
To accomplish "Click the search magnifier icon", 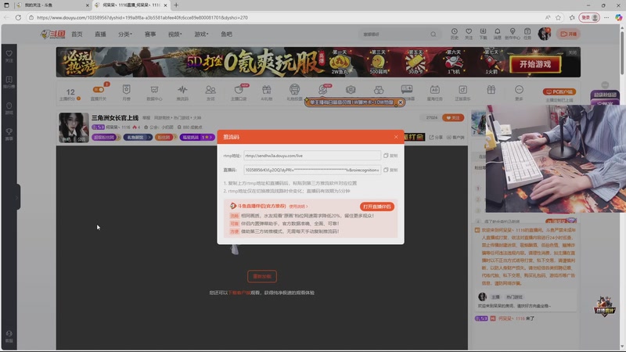I will pos(434,34).
